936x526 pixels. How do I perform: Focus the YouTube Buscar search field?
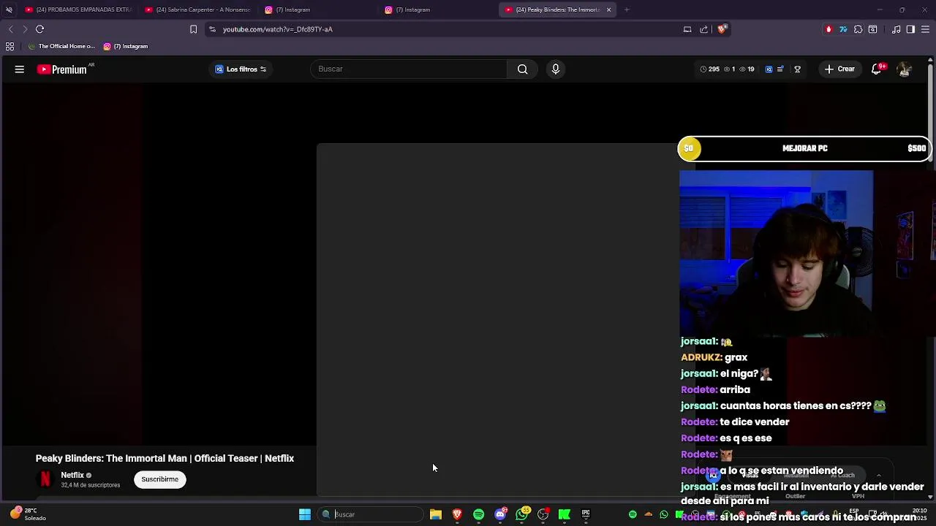point(409,69)
